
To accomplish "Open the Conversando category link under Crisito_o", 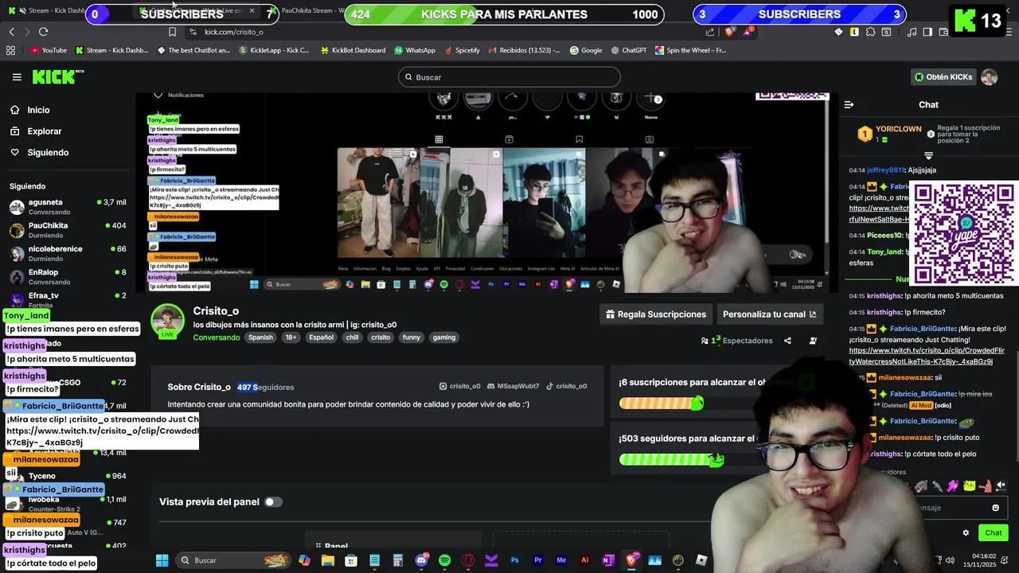I will [x=216, y=337].
